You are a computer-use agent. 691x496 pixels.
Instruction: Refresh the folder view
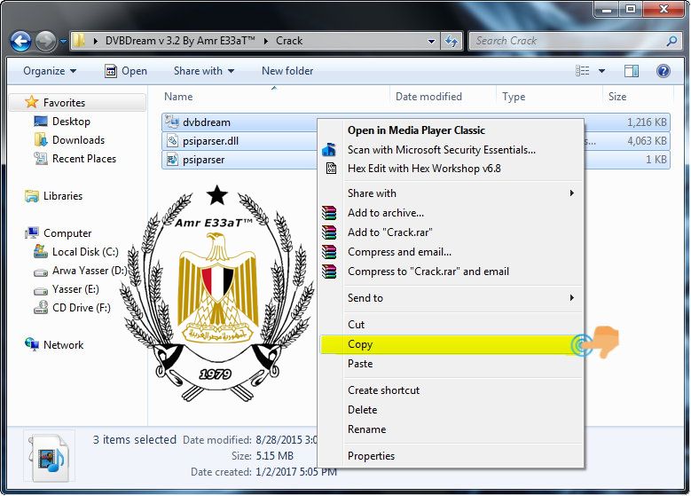452,42
